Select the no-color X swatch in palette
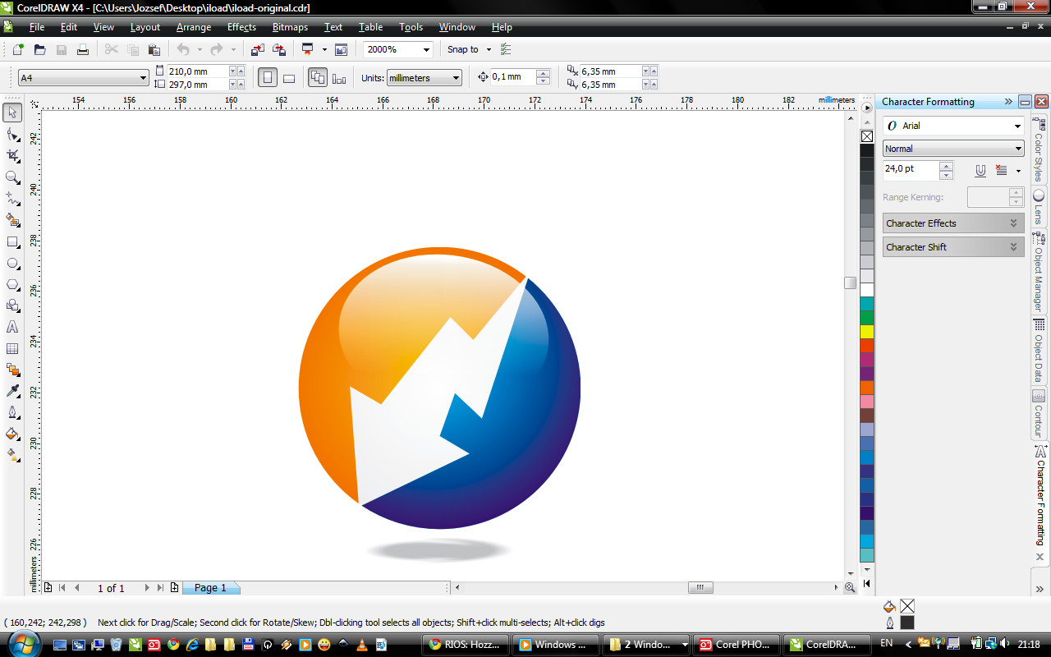1051x657 pixels. pos(867,136)
